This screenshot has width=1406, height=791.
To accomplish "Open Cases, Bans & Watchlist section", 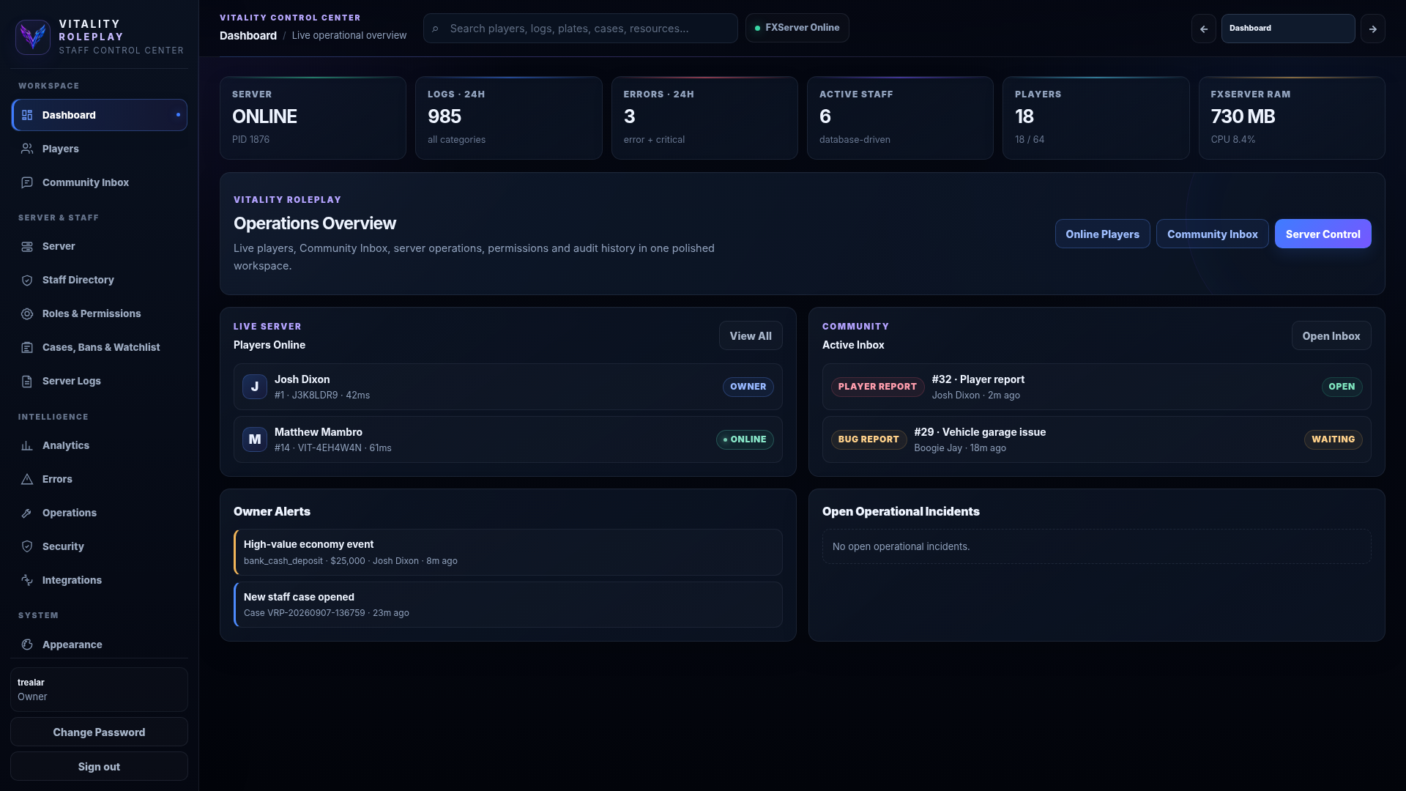I will click(100, 347).
